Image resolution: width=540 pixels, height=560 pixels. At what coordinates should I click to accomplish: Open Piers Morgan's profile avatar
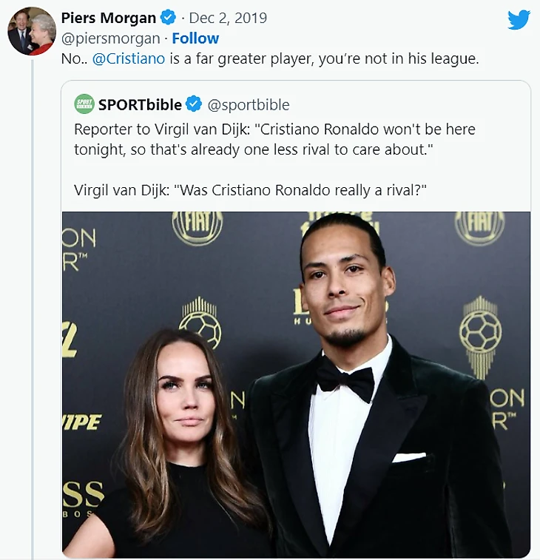pyautogui.click(x=32, y=31)
